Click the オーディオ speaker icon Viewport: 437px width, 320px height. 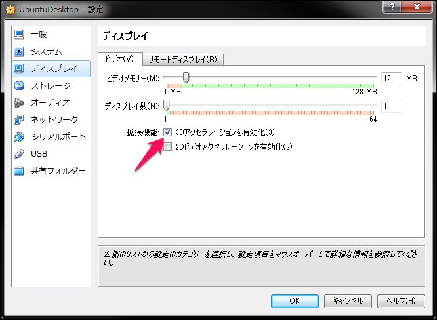pos(18,103)
